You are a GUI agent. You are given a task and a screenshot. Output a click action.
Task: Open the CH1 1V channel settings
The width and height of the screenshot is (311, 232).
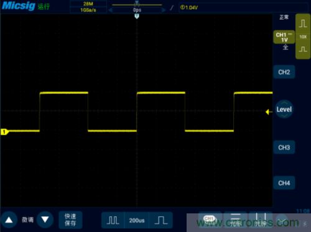(284, 37)
